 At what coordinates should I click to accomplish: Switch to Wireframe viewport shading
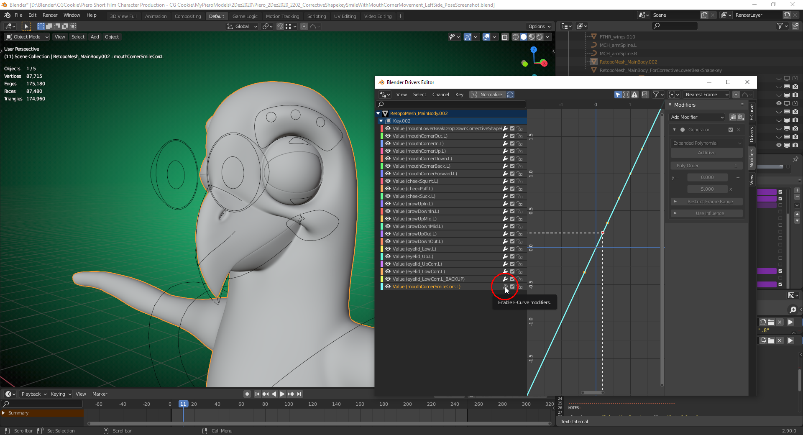(516, 37)
